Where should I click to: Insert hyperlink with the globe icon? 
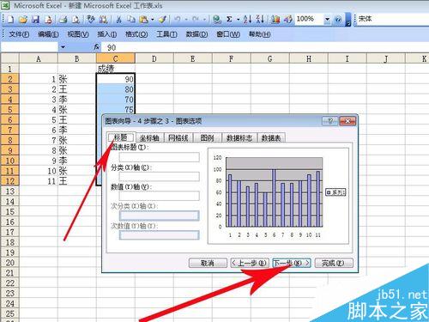click(217, 20)
